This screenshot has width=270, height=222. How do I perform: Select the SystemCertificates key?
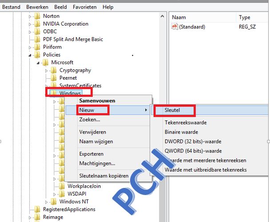[80, 85]
